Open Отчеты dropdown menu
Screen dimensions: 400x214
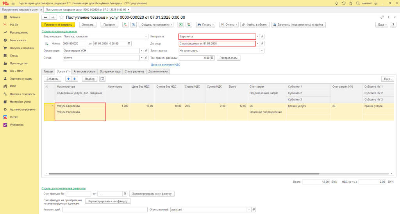point(229,25)
